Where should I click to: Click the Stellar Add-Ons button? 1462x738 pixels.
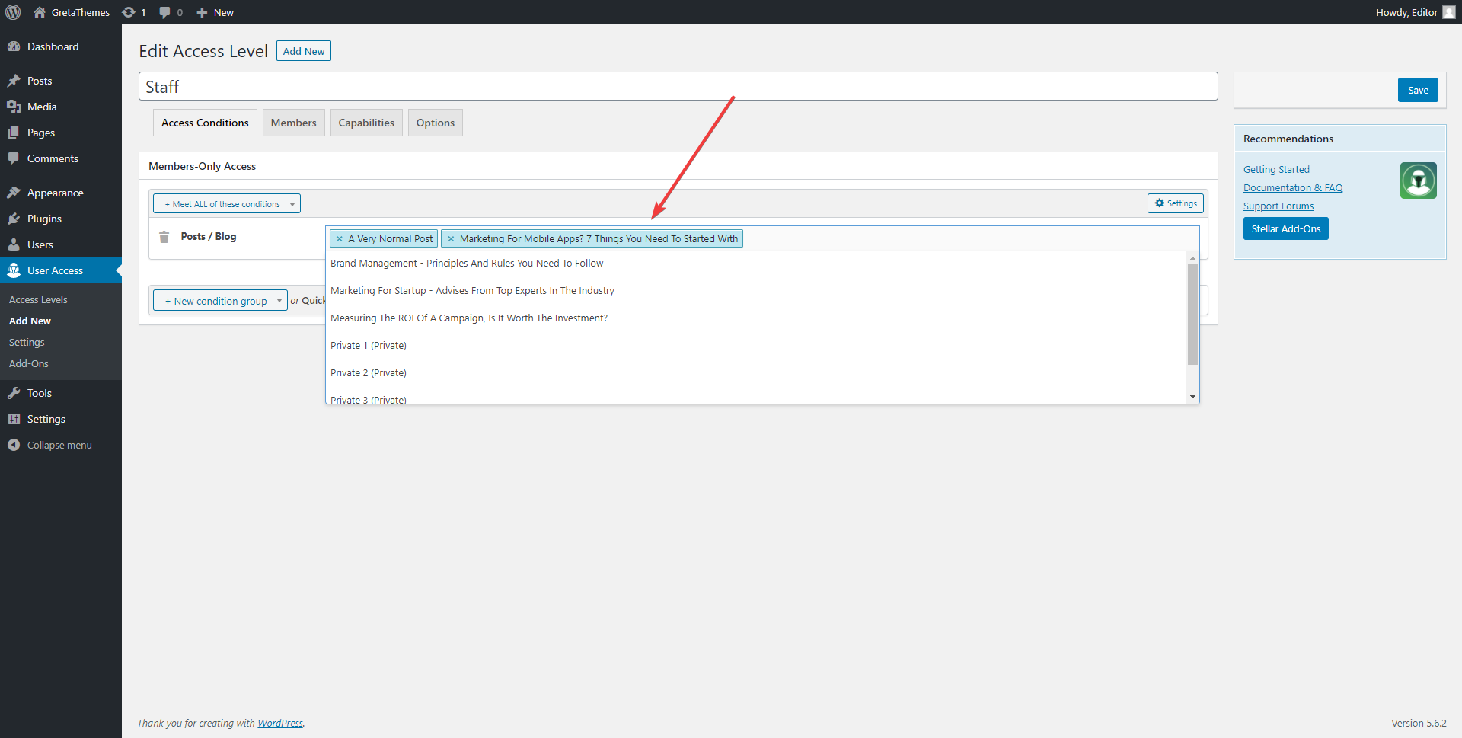click(x=1286, y=228)
